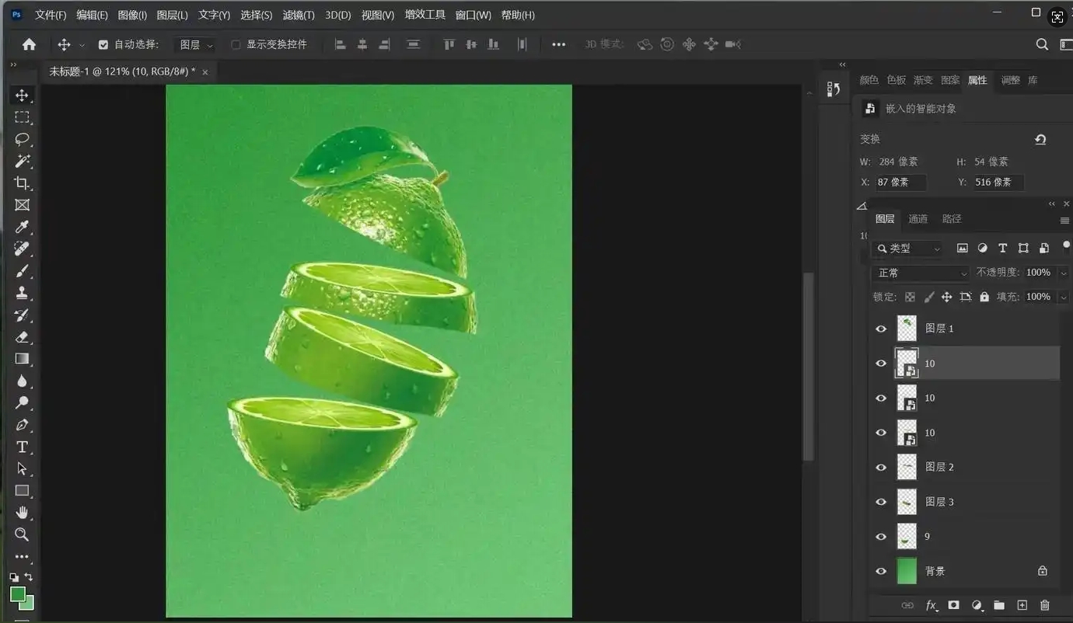Align top edges in options bar

(x=449, y=44)
